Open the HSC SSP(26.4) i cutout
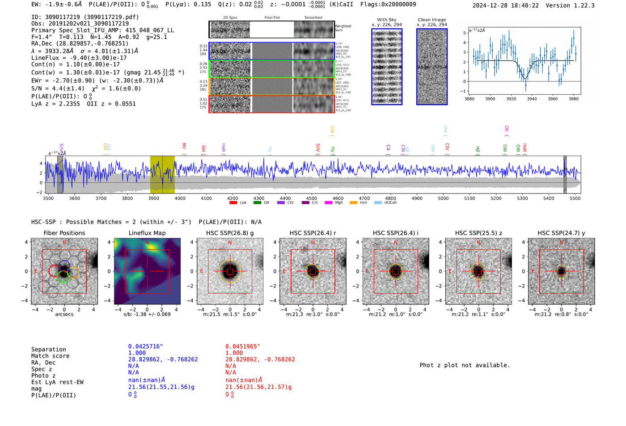The width and height of the screenshot is (626, 426). click(x=396, y=271)
